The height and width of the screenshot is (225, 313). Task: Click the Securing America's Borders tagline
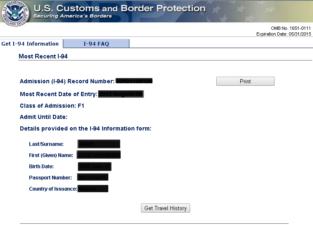(72, 16)
